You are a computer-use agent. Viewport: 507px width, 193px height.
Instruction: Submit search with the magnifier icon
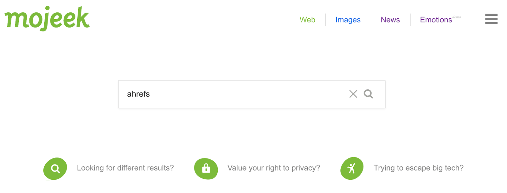(x=368, y=94)
